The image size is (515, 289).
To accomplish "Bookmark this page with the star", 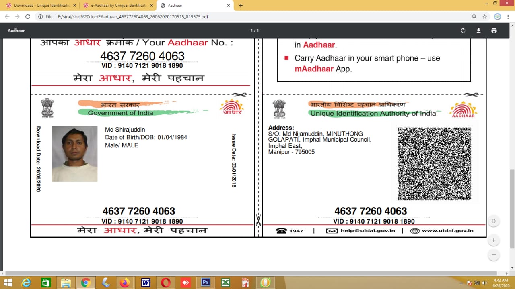I will point(485,17).
